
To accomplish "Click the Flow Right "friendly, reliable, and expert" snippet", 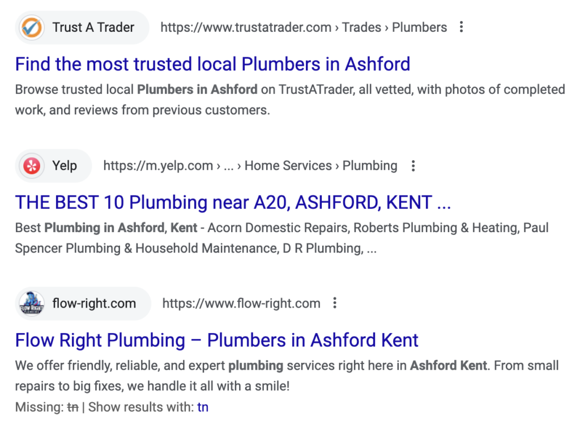I will (x=287, y=376).
